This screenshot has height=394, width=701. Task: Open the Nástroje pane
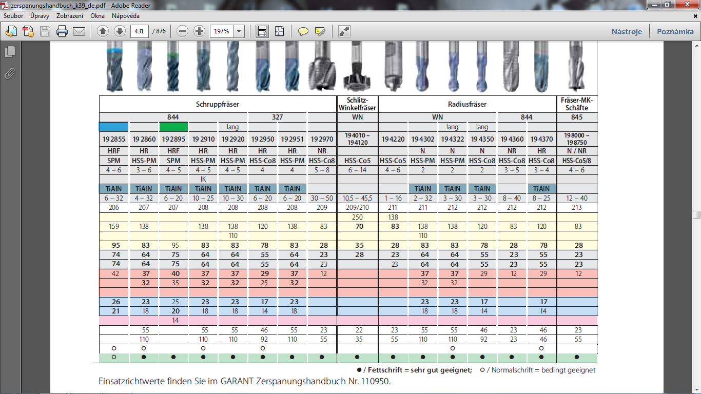tap(626, 31)
